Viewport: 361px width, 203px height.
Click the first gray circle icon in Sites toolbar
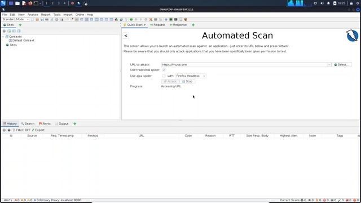pyautogui.click(x=4, y=31)
